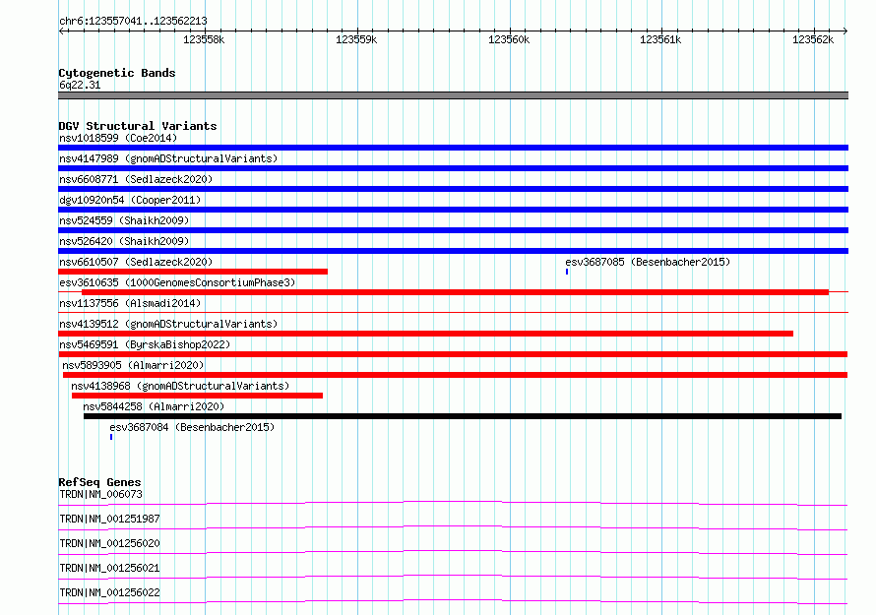The image size is (876, 615).
Task: Select nsv4138968 gnomADStructuralVariants label
Action: click(x=180, y=386)
